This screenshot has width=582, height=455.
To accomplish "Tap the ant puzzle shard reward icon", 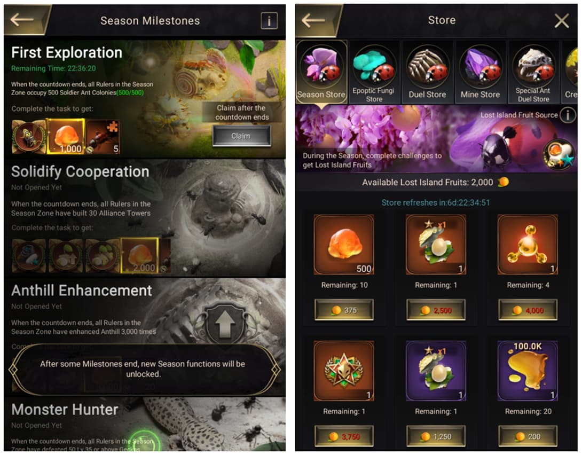I will click(x=103, y=137).
